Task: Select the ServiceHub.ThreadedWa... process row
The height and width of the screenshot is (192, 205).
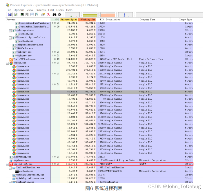Action: [99, 27]
